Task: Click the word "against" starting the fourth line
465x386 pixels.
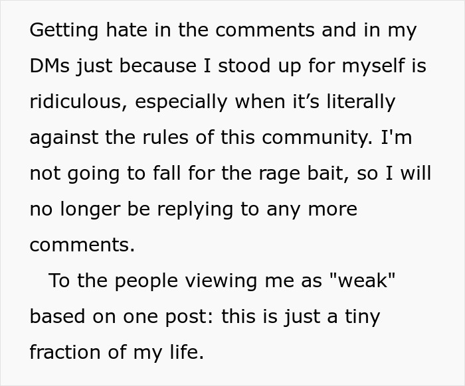Action: click(64, 138)
